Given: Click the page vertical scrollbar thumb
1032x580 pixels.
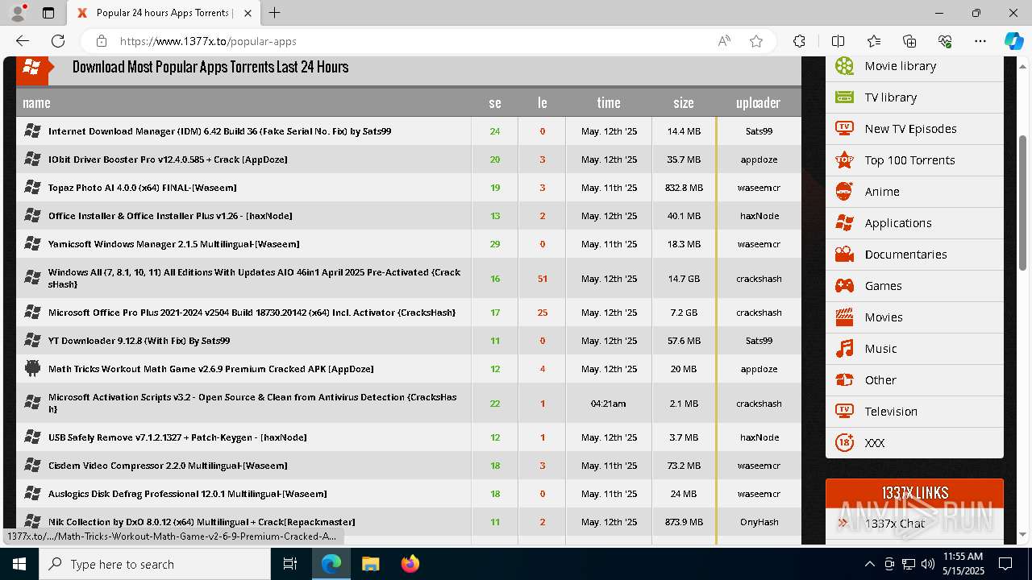Looking at the screenshot, I should pyautogui.click(x=1023, y=203).
